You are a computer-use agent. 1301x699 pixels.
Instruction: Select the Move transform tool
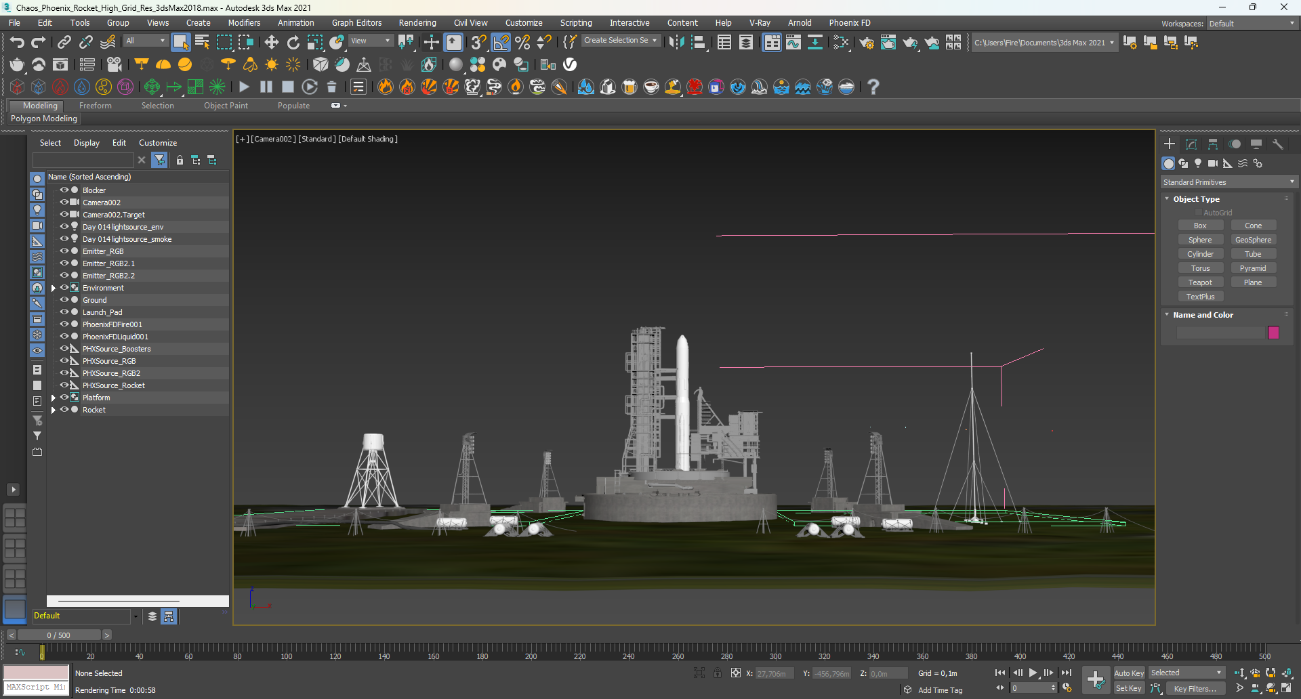click(271, 43)
